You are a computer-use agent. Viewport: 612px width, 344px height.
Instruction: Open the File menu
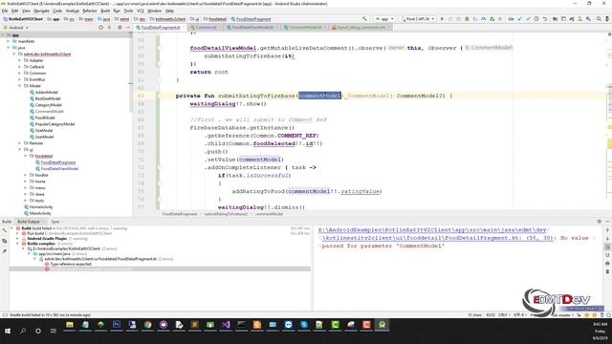click(x=5, y=11)
